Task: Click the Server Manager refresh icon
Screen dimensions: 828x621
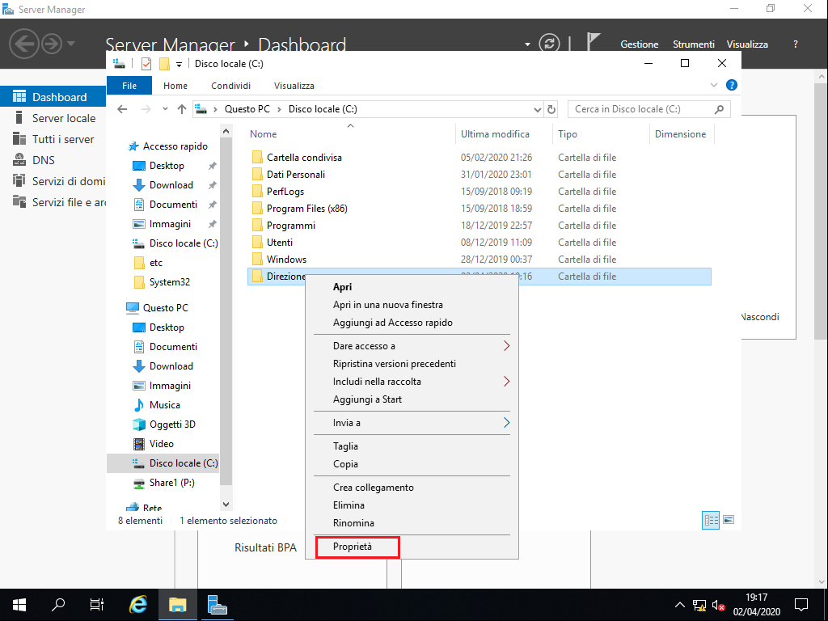Action: coord(549,44)
